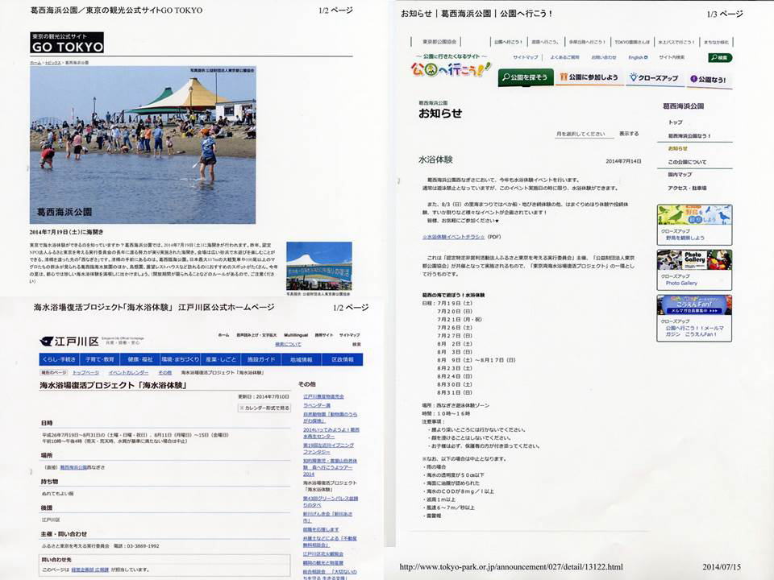Click the 表示する button
Screen dimensions: 774x580
pyautogui.click(x=629, y=134)
